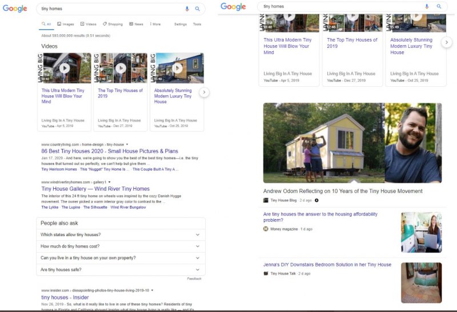Image resolution: width=457 pixels, height=312 pixels.
Task: Open dropdown arrow next to insider.com URL
Action: (x=152, y=290)
